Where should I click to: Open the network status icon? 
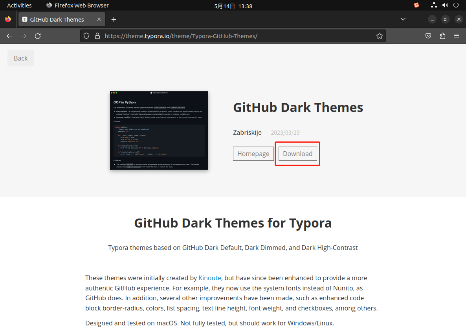pyautogui.click(x=434, y=5)
